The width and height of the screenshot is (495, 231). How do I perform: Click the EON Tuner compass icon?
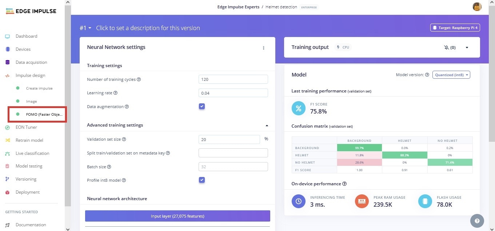(7, 127)
